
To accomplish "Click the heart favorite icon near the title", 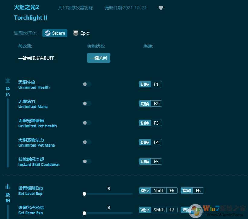I will point(161,8).
